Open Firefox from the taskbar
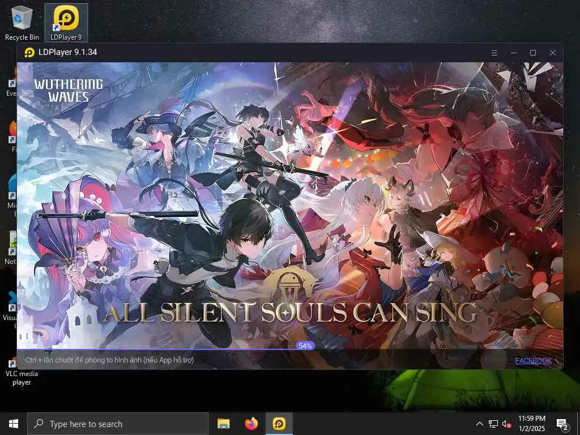Screen dimensions: 580x435 tap(251, 424)
